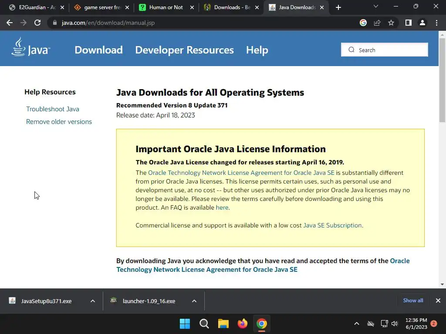
Task: Click the scrollbar up arrow
Action: (442, 35)
